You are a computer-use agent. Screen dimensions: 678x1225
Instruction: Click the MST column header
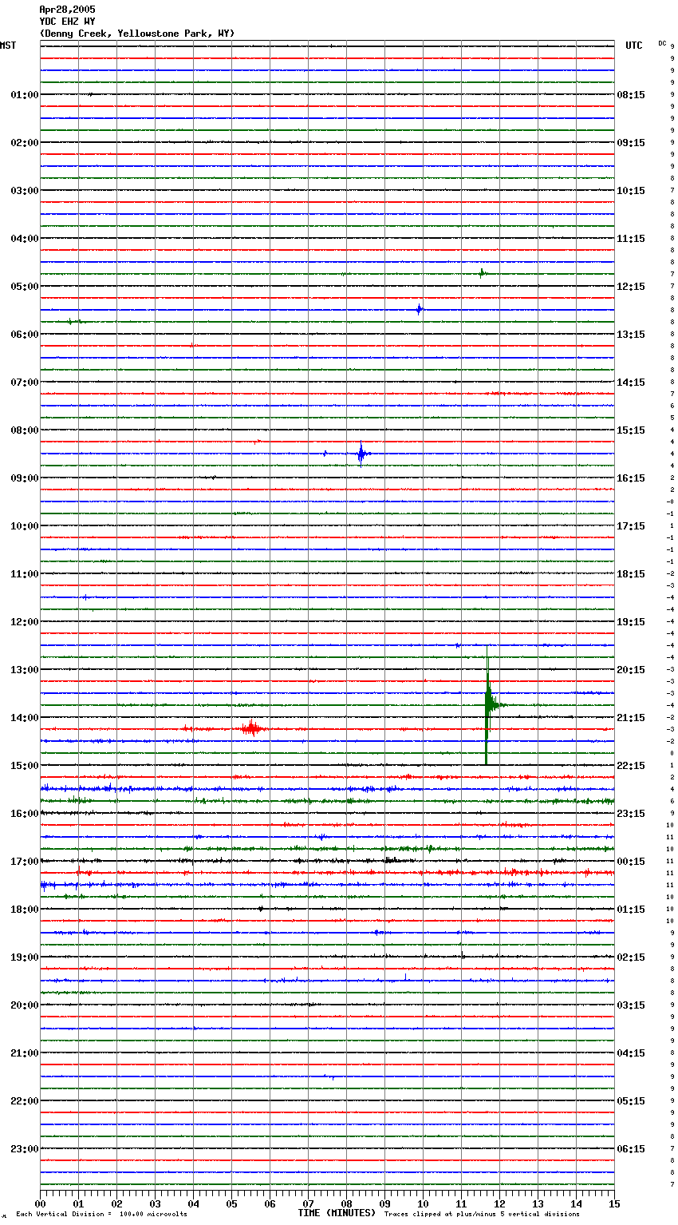pos(8,46)
